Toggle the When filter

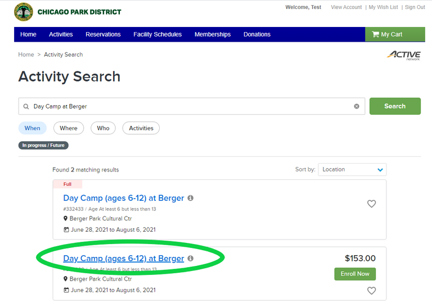tap(33, 128)
